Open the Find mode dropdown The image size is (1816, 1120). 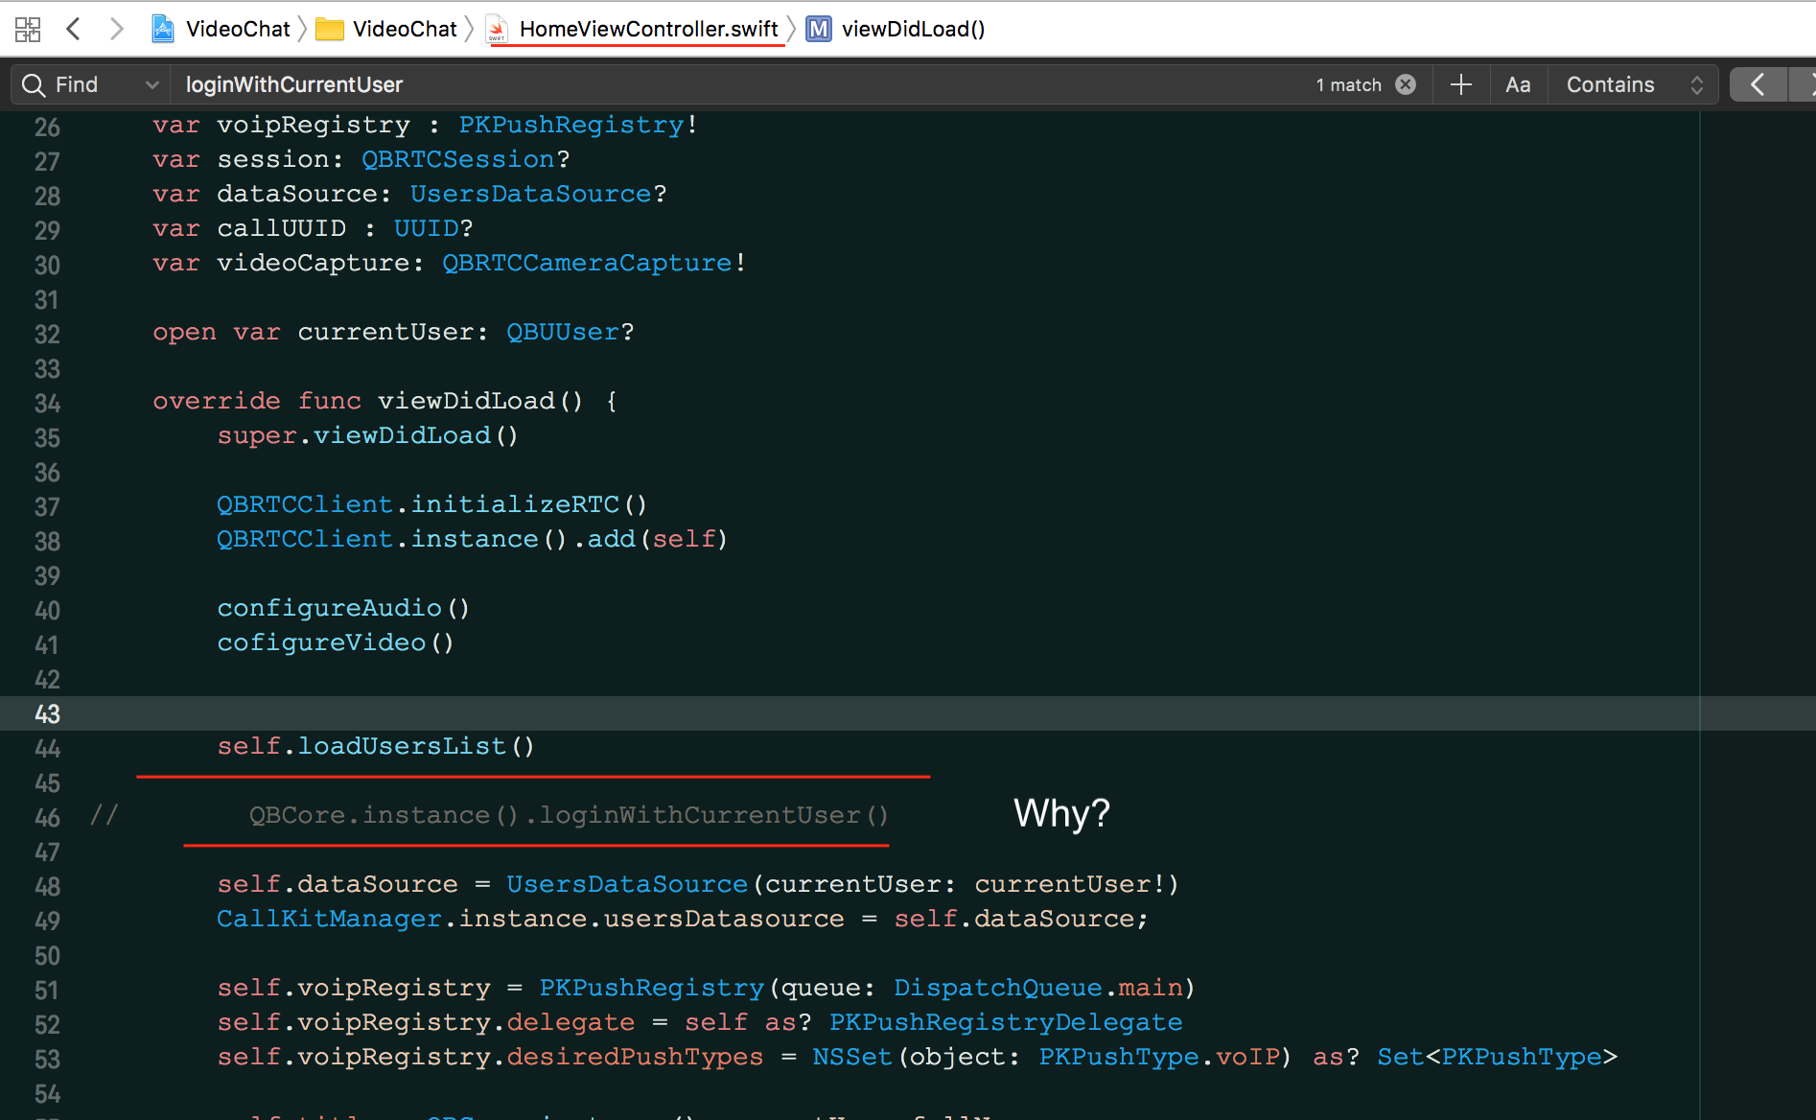pos(151,84)
